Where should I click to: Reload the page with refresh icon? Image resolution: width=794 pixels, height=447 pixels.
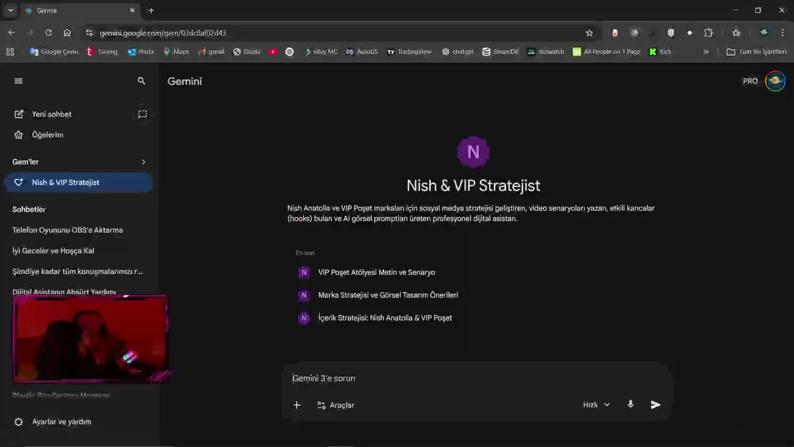point(48,33)
